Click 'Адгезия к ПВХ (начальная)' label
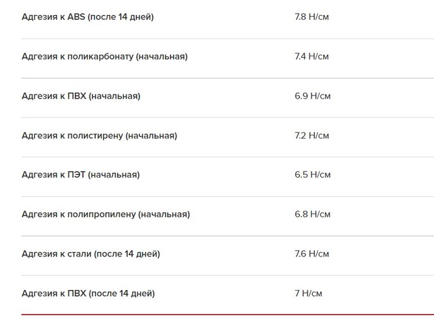Viewport: 434px width, 321px height. pyautogui.click(x=81, y=96)
